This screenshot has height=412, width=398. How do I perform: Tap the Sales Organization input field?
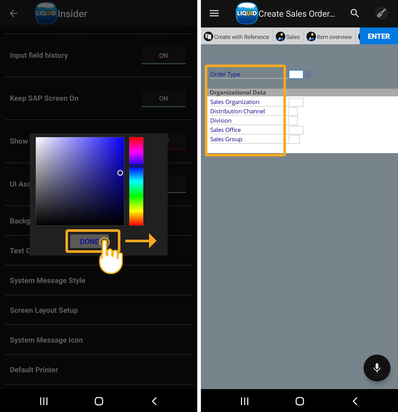pyautogui.click(x=296, y=102)
